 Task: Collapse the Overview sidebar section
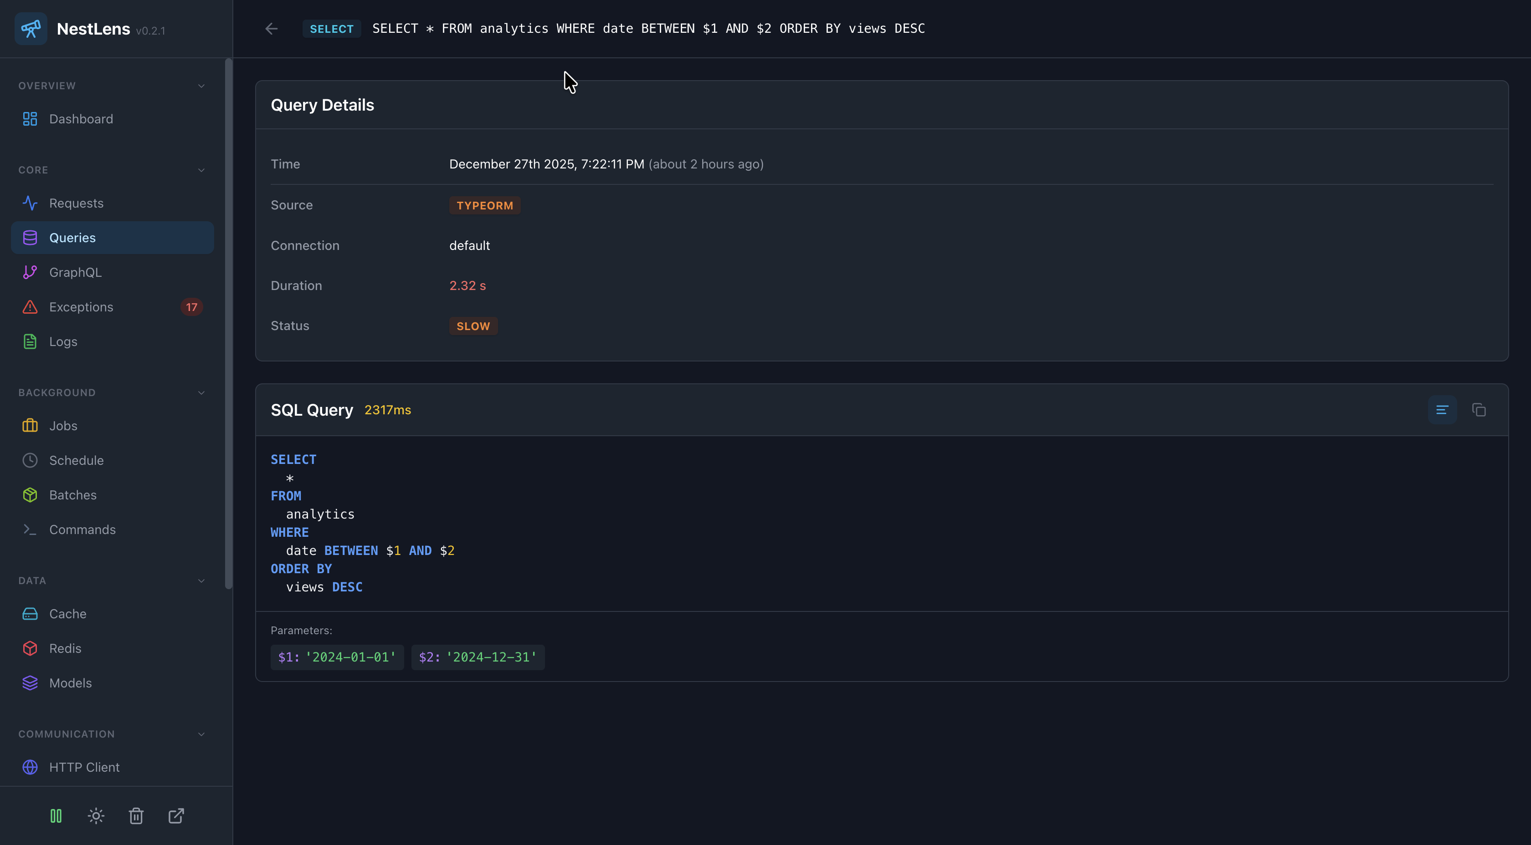coord(201,86)
